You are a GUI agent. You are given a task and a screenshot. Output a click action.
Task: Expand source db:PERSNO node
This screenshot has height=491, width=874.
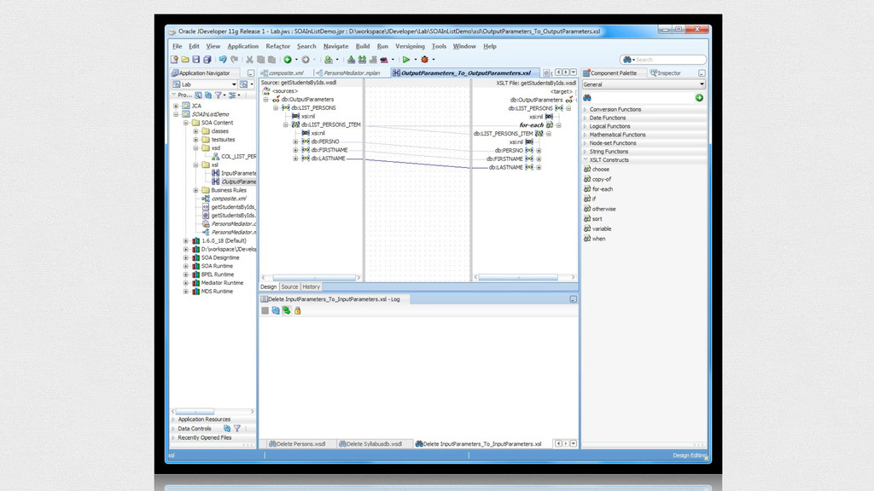pos(295,142)
